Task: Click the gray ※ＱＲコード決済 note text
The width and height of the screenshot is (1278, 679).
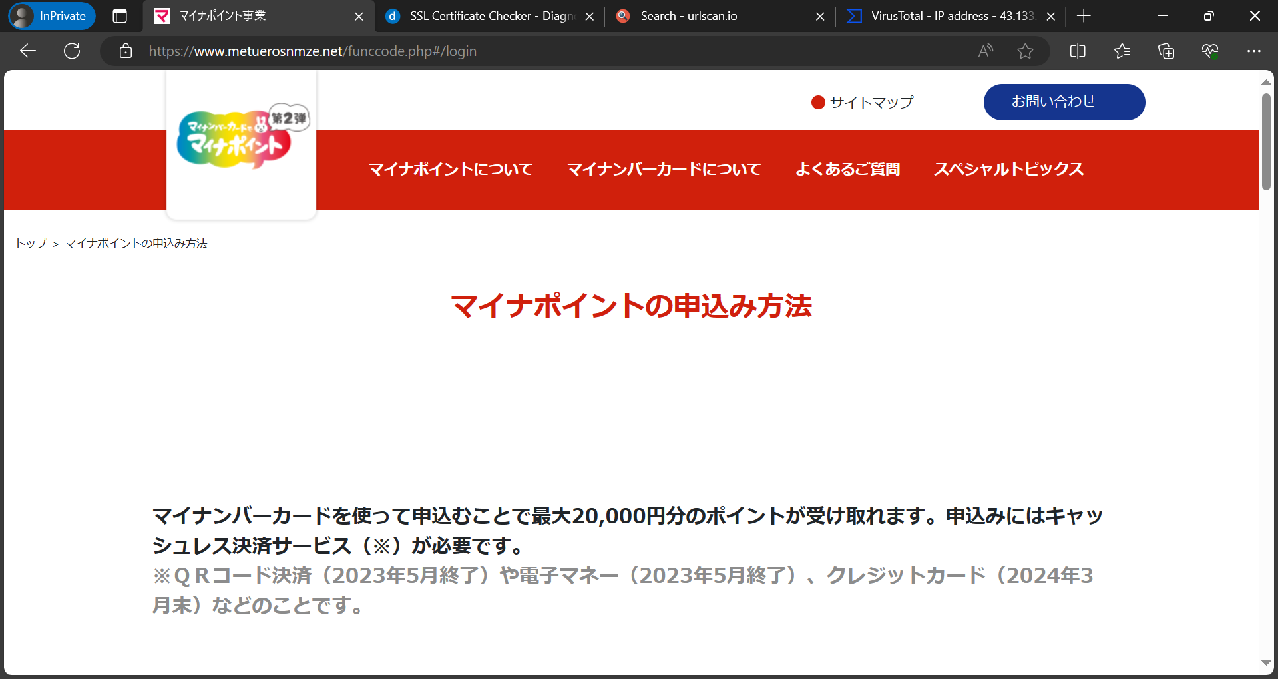Action: [x=622, y=590]
